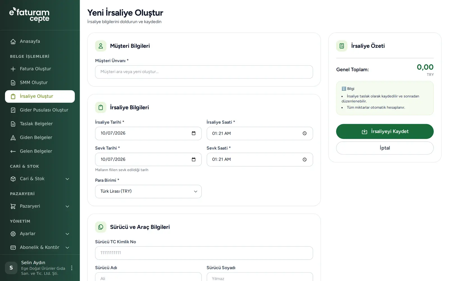Screen dimensions: 449x281
Task: Click the İrsaliyeyi Kaydet button
Action: pos(385,132)
